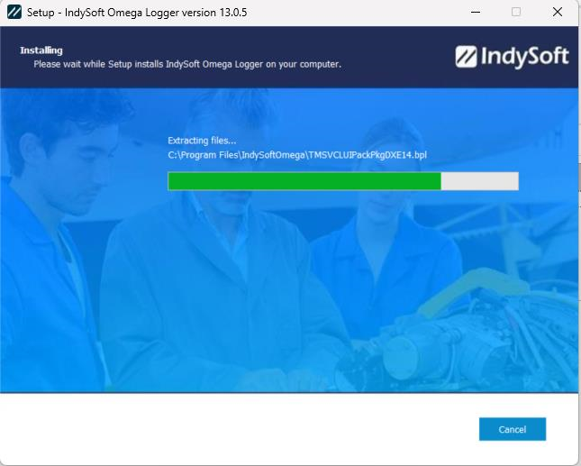581x466 pixels.
Task: Click the window title 'Setup - IndySoft Omega Logger'
Action: pyautogui.click(x=137, y=13)
